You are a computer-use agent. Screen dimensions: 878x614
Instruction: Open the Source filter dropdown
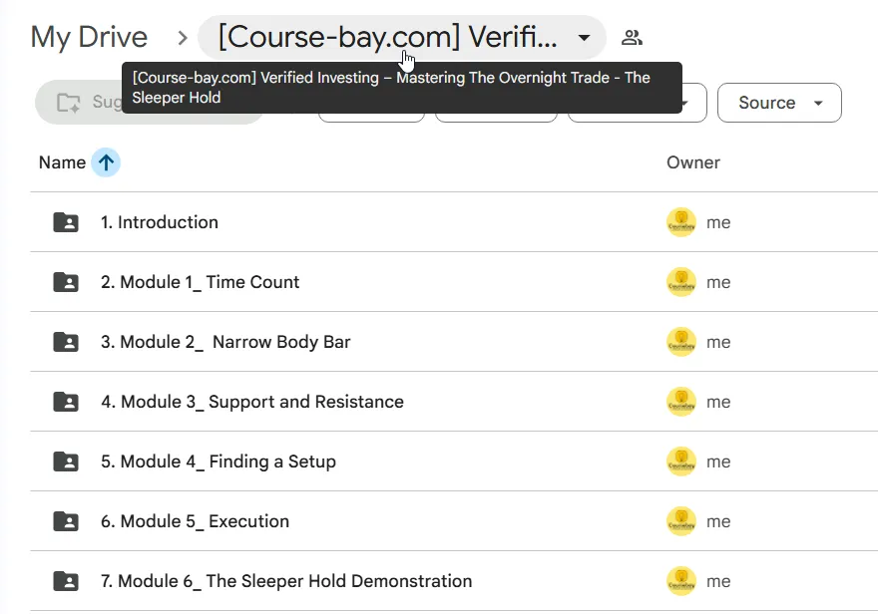779,103
